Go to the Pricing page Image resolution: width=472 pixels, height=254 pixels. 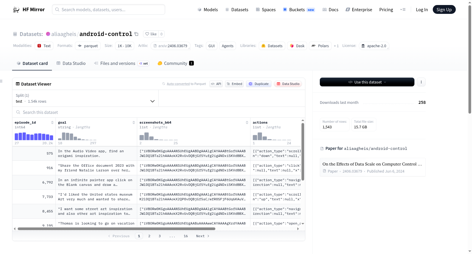386,9
